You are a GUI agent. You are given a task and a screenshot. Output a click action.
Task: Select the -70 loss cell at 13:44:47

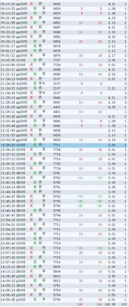pyautogui.click(x=80, y=197)
